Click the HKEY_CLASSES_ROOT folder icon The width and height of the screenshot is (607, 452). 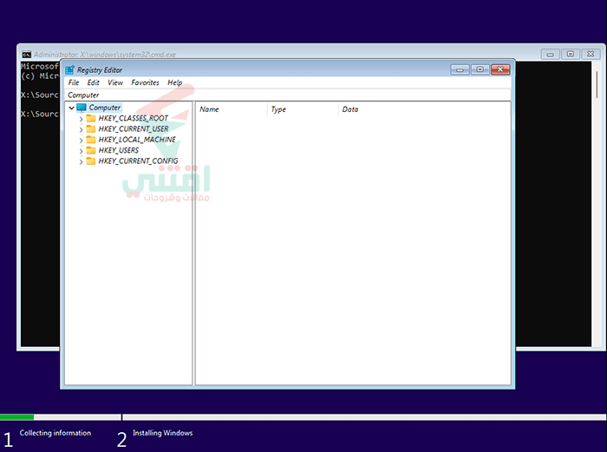(91, 118)
